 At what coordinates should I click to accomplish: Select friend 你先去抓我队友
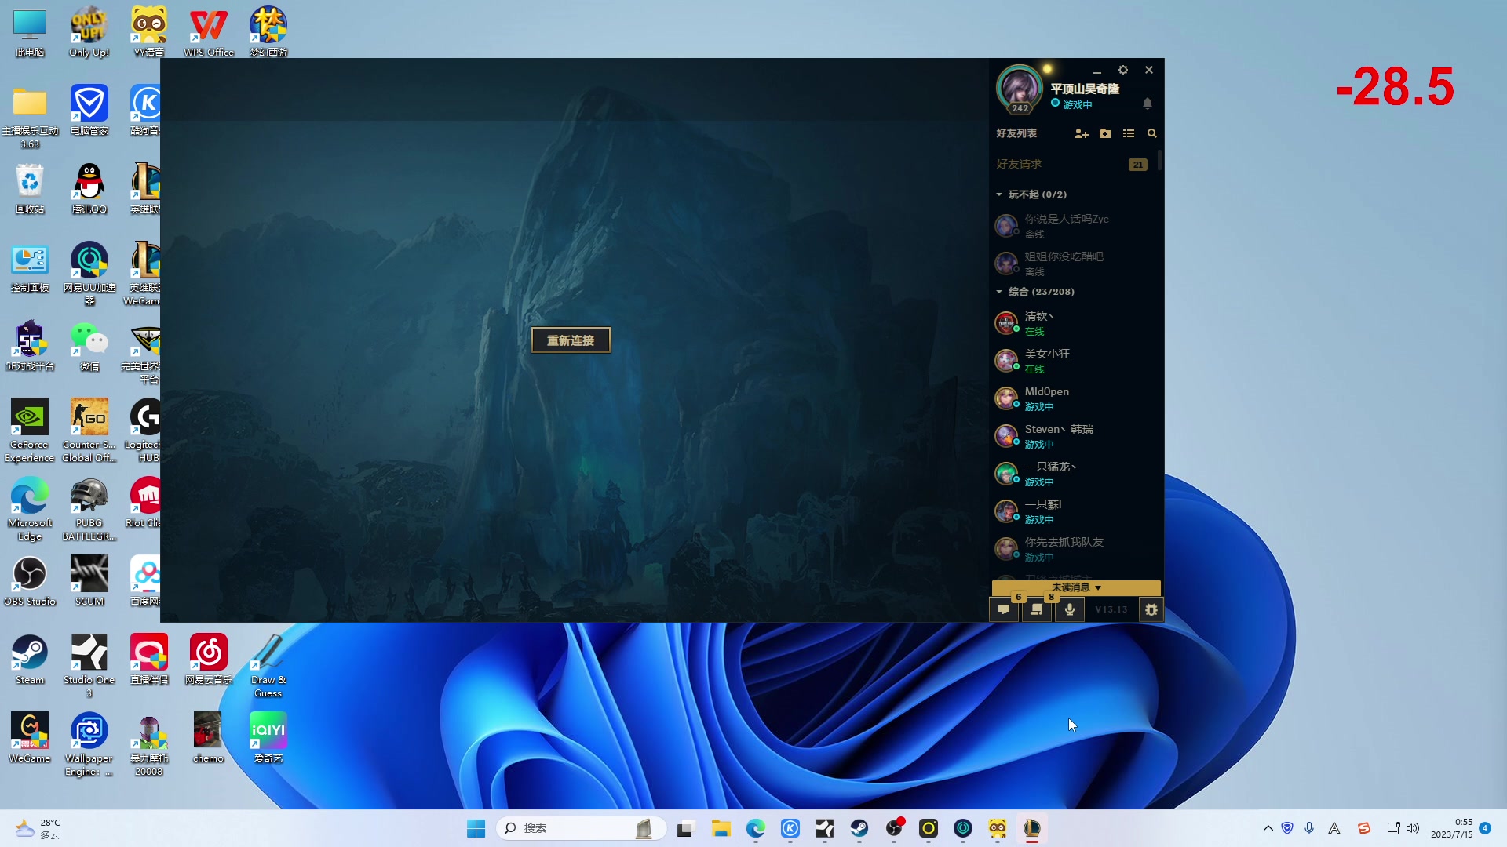pos(1072,549)
